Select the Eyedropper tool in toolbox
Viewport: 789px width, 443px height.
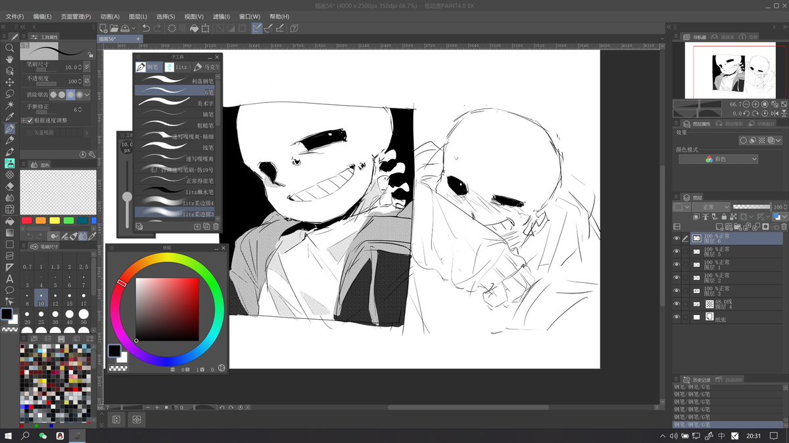pos(9,117)
